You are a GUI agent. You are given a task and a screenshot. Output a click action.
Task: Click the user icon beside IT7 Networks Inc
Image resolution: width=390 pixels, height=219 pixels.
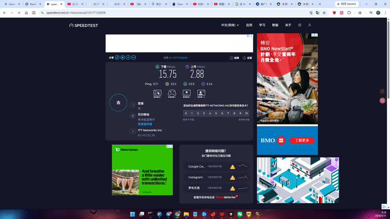coord(133,131)
